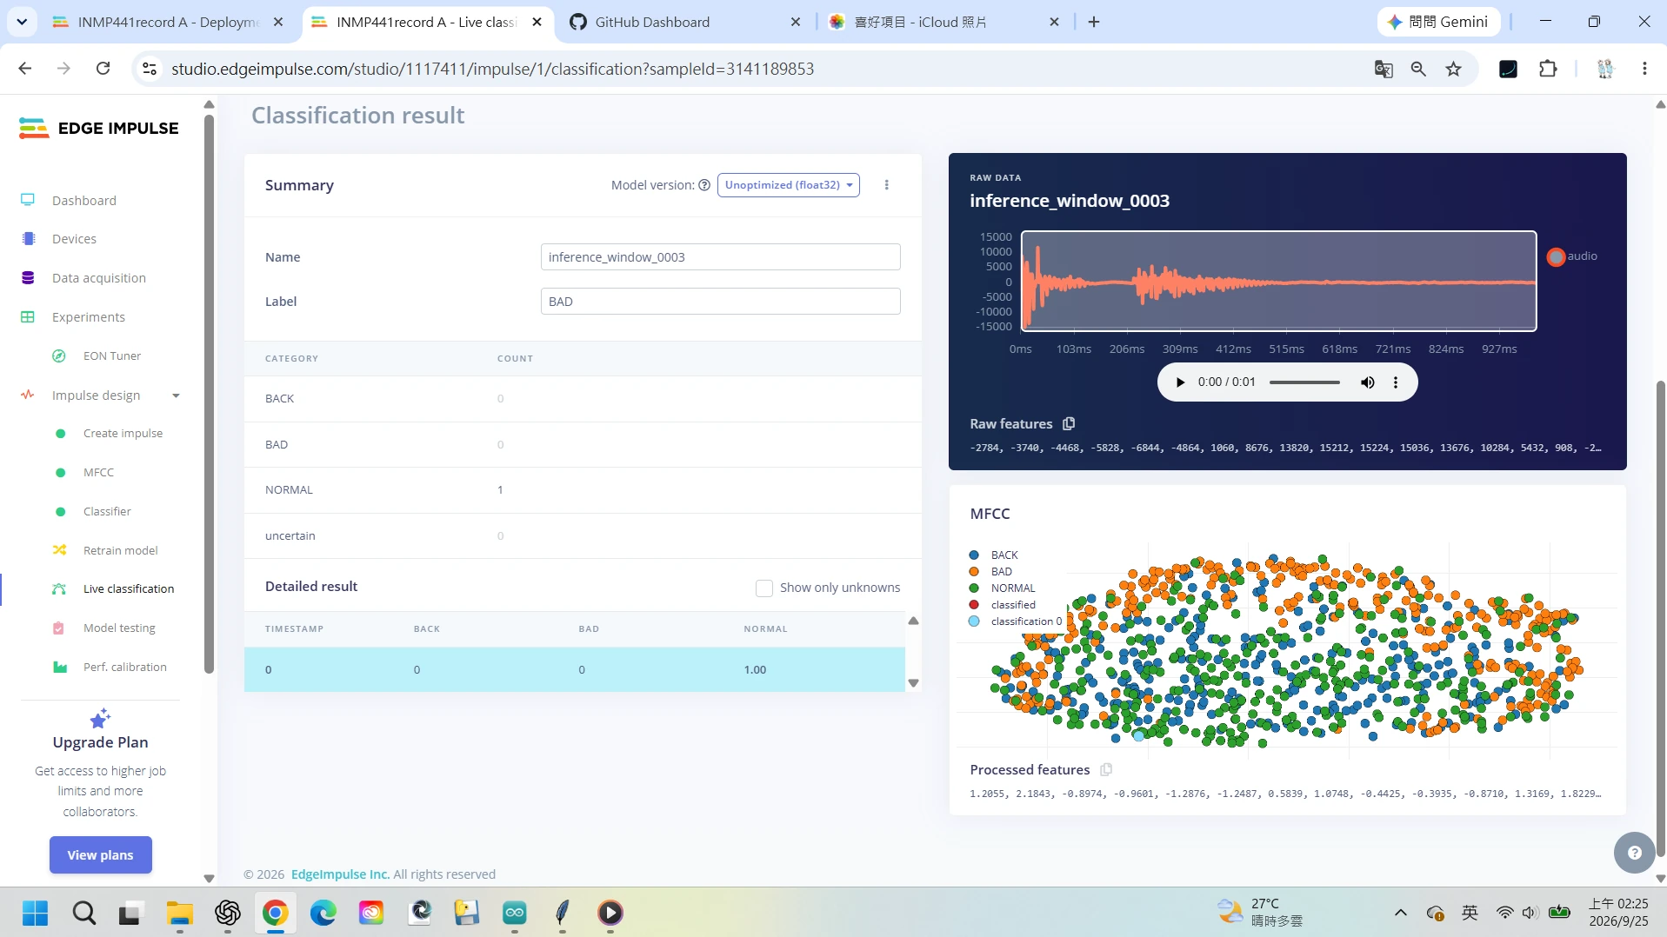This screenshot has width=1667, height=937.
Task: Play the audio sample
Action: 1180,382
